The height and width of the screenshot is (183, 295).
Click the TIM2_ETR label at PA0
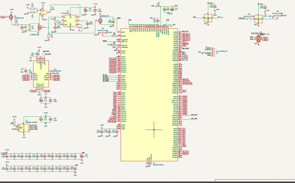pos(185,31)
